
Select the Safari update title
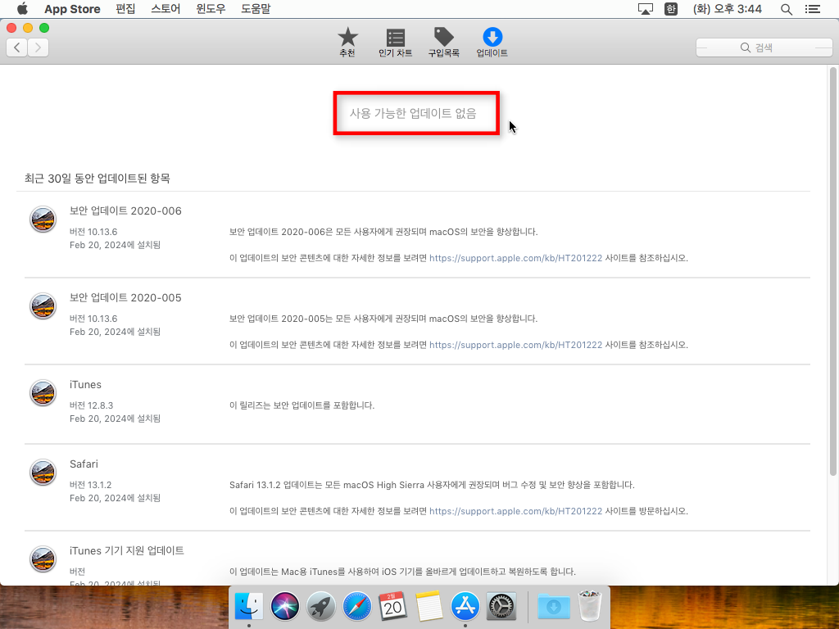click(84, 464)
